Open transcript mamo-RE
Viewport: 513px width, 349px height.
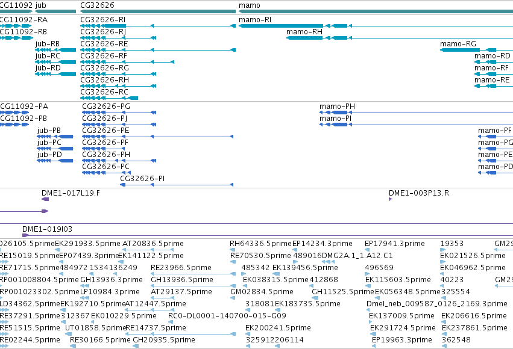pyautogui.click(x=492, y=80)
